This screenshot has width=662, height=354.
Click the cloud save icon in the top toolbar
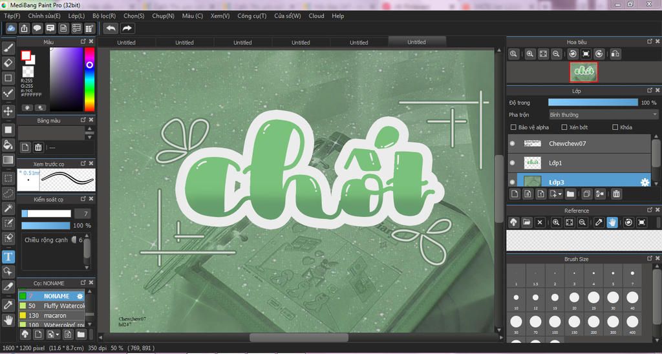pyautogui.click(x=12, y=28)
